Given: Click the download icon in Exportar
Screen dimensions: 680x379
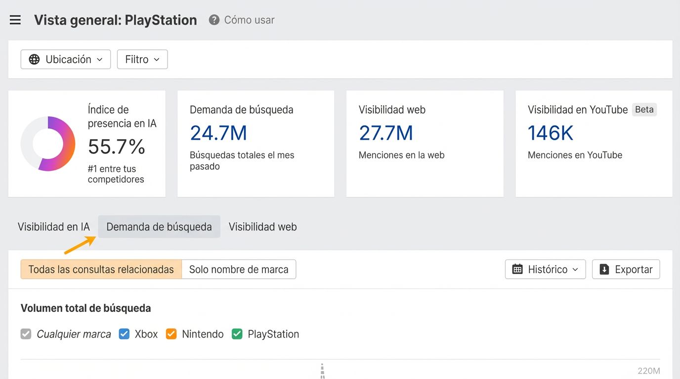Looking at the screenshot, I should coord(604,269).
